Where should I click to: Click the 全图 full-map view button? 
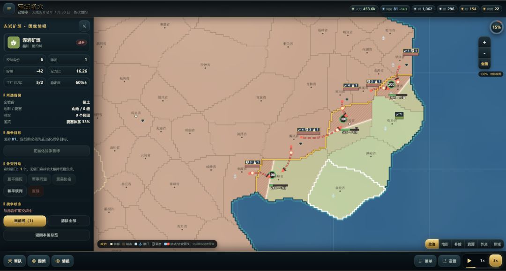(484, 64)
